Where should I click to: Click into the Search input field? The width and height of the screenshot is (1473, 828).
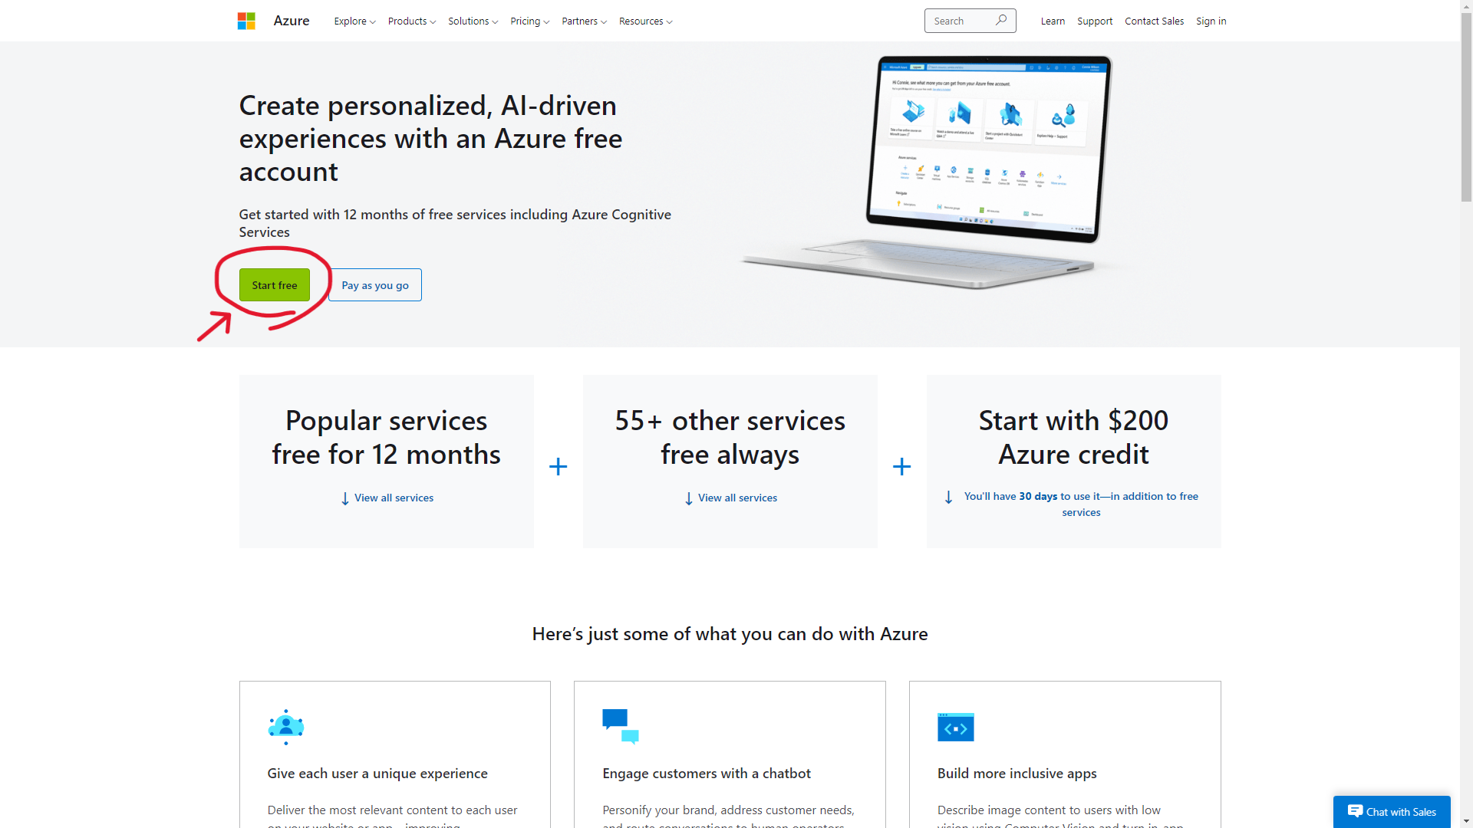(x=961, y=21)
